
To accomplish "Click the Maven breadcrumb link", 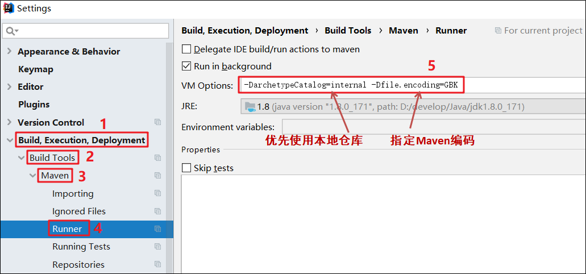I will tap(404, 31).
